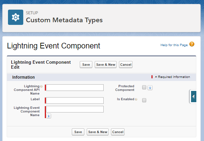The image size is (204, 141).
Task: Click the bottom Cancel button
Action: [x=118, y=132]
